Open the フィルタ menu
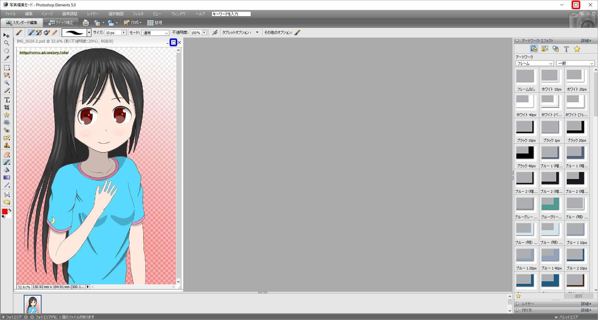This screenshot has width=598, height=320. pyautogui.click(x=138, y=14)
